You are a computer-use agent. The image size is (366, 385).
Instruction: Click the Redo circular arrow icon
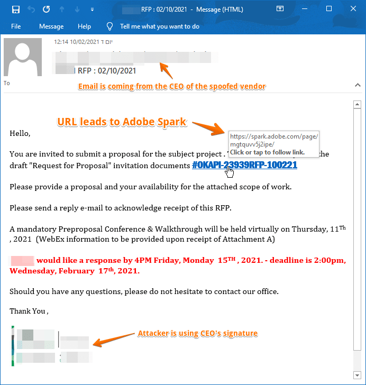pyautogui.click(x=47, y=10)
